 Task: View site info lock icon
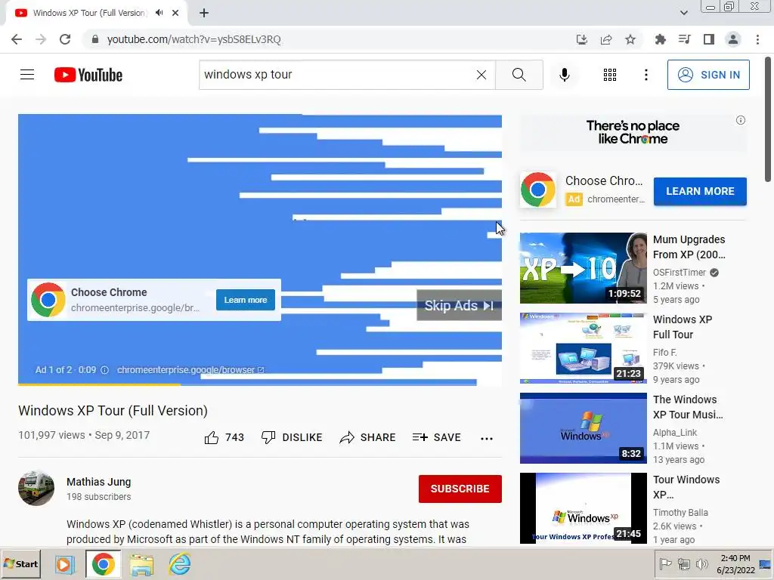(94, 39)
